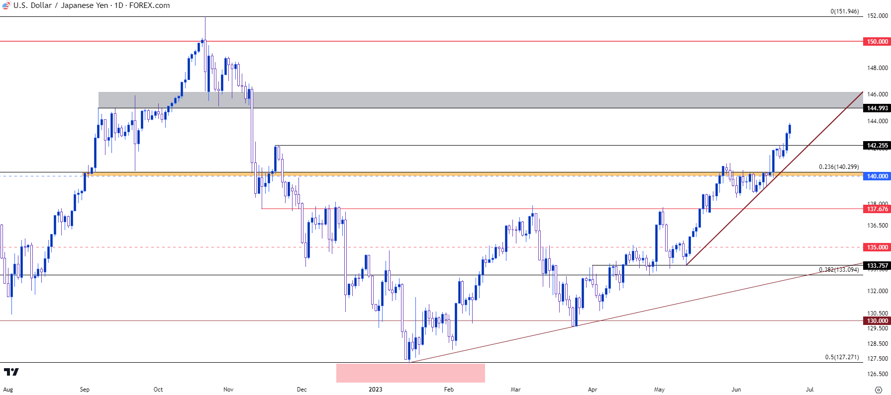Click the 126.500 price scale value
This screenshot has width=891, height=395.
(878, 374)
